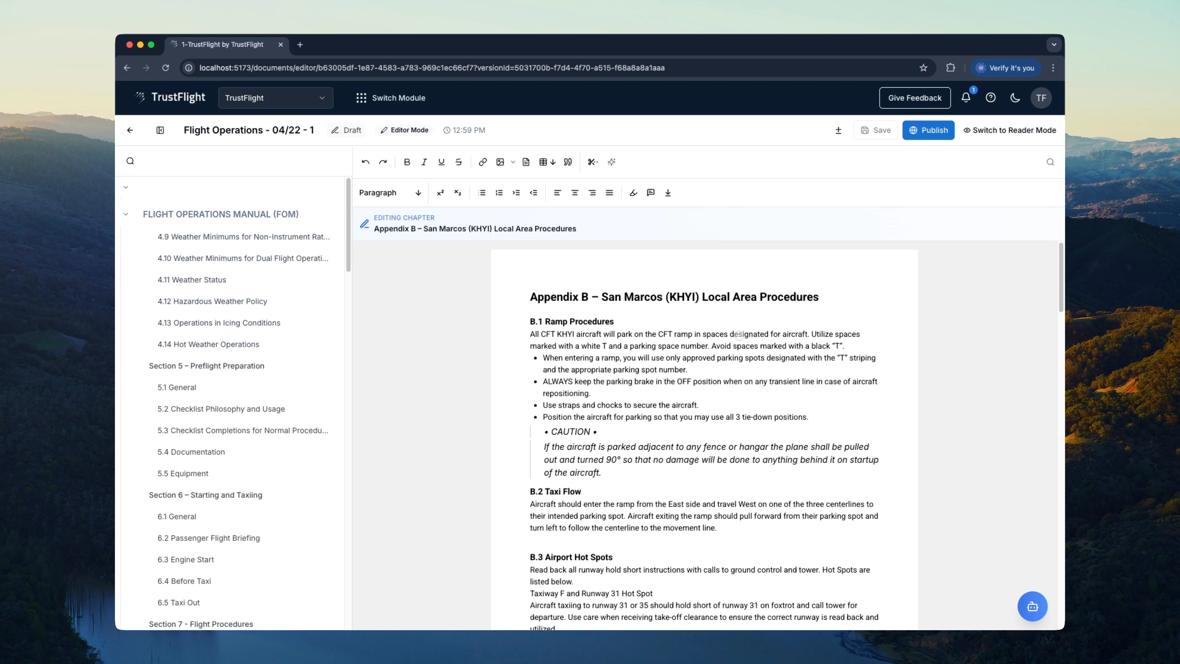This screenshot has height=664, width=1180.
Task: Open the Paragraph style dropdown
Action: [x=390, y=192]
